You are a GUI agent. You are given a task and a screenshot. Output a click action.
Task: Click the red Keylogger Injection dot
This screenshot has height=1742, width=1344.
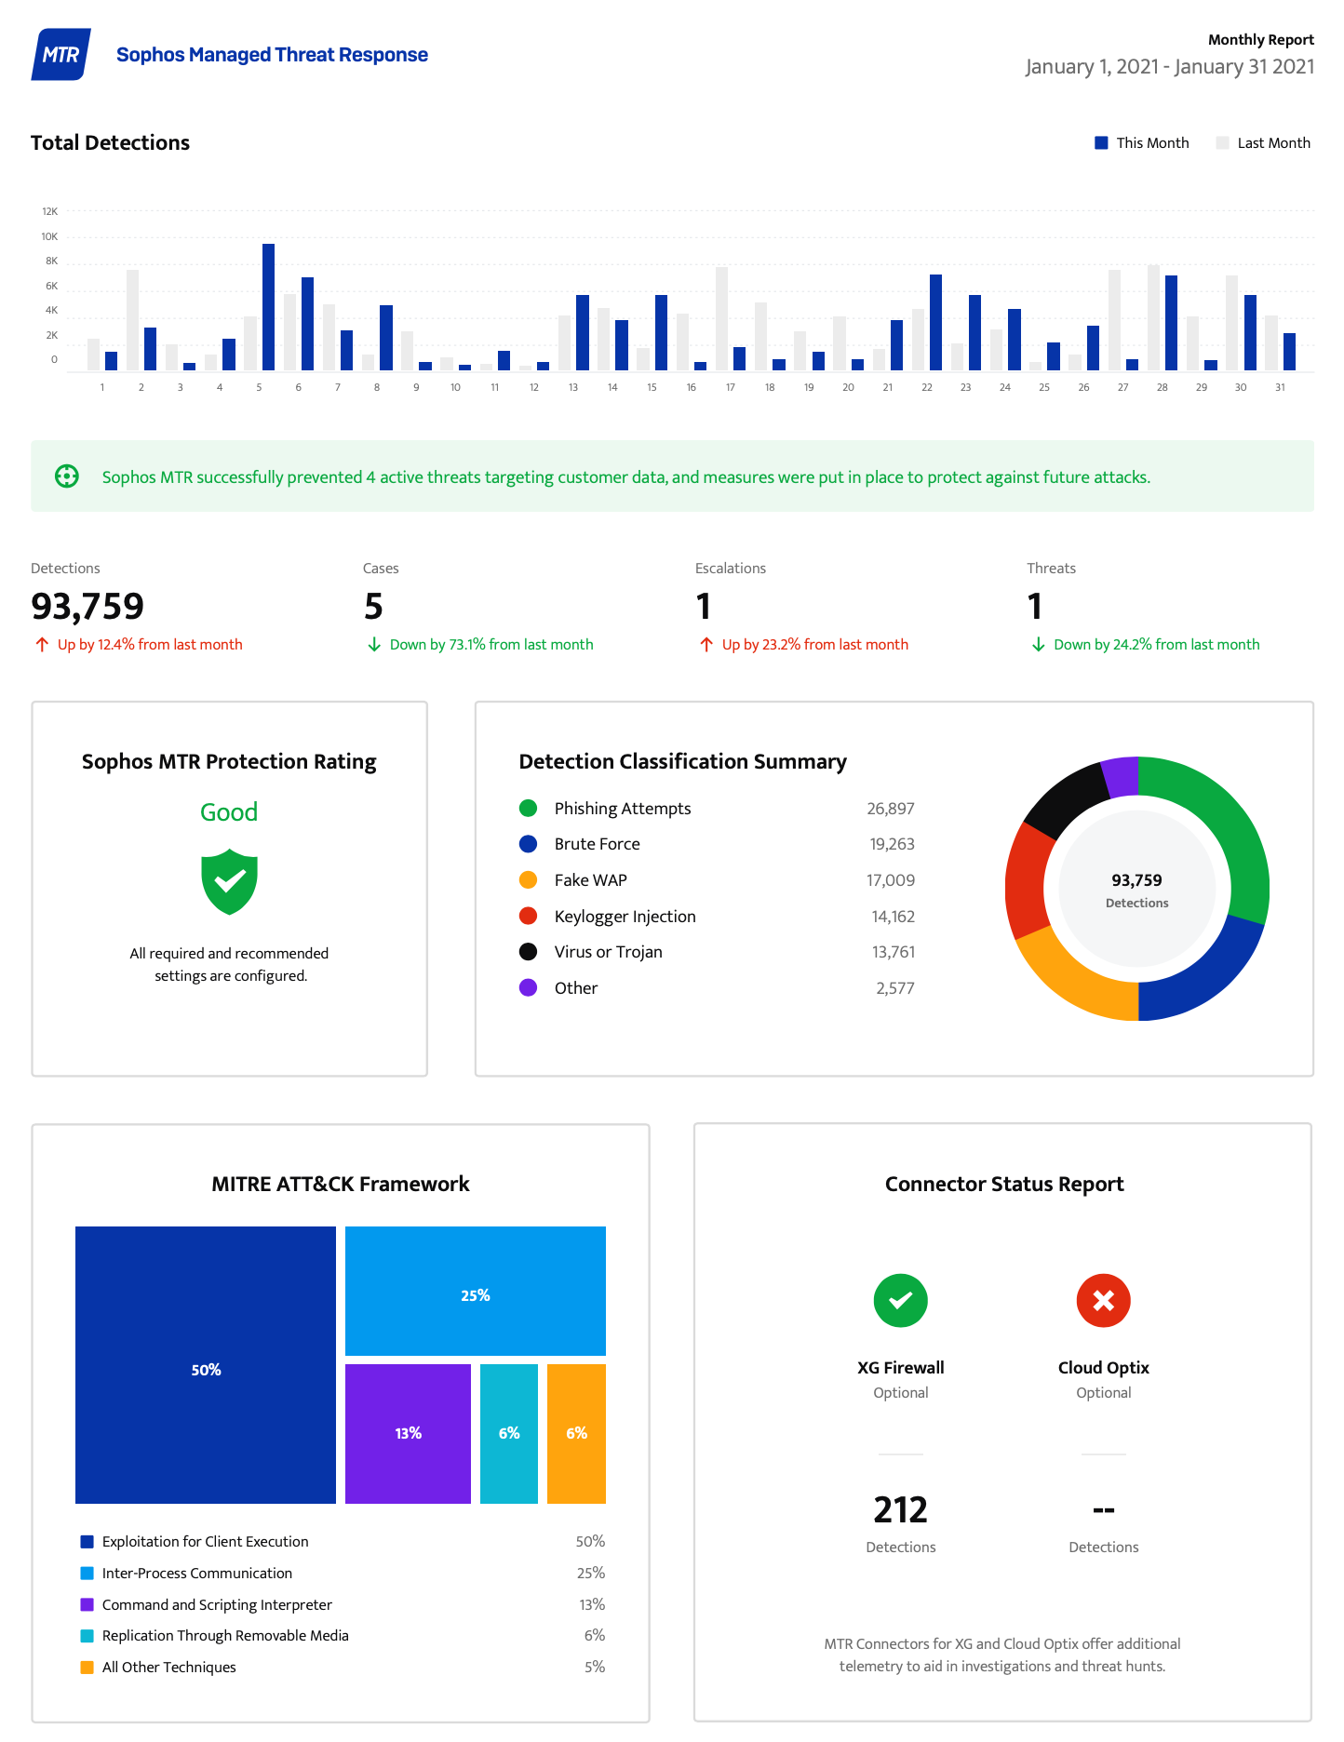pos(528,916)
